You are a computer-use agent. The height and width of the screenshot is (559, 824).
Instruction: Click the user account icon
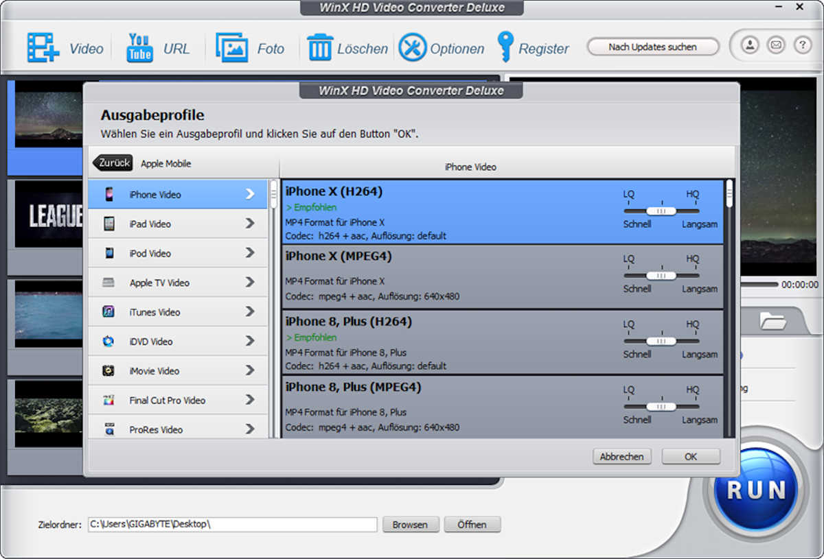[750, 45]
